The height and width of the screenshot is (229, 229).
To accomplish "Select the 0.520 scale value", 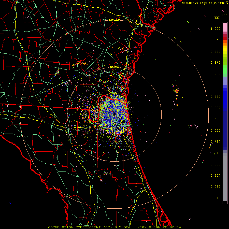I will (216, 131).
